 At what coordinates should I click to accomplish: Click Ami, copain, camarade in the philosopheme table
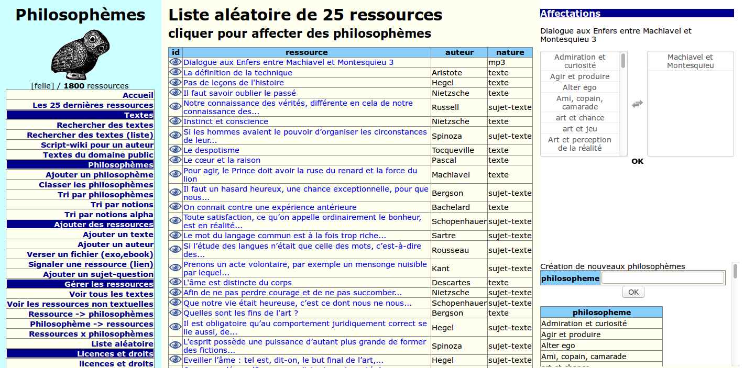coord(601,356)
